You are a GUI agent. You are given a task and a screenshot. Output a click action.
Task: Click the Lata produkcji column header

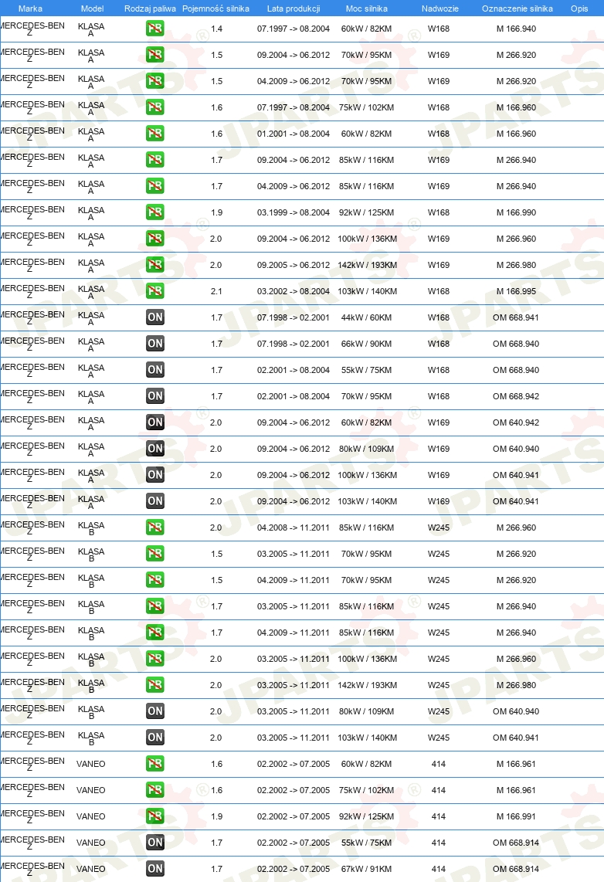(x=294, y=8)
